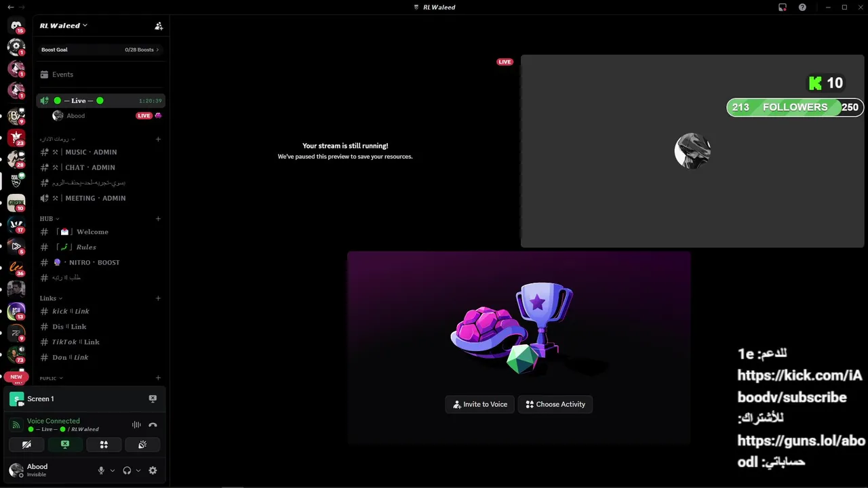Go forward using the right arrow
The height and width of the screenshot is (488, 868).
(x=22, y=7)
